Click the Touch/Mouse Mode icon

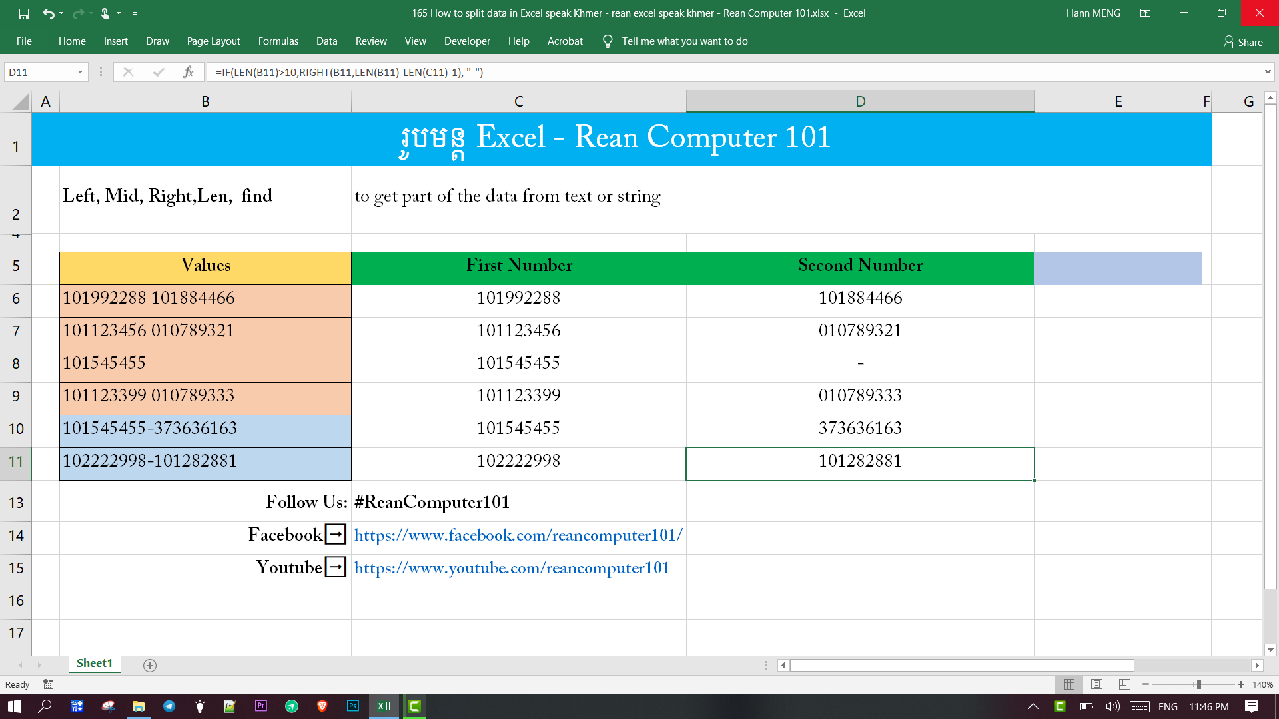tap(104, 13)
